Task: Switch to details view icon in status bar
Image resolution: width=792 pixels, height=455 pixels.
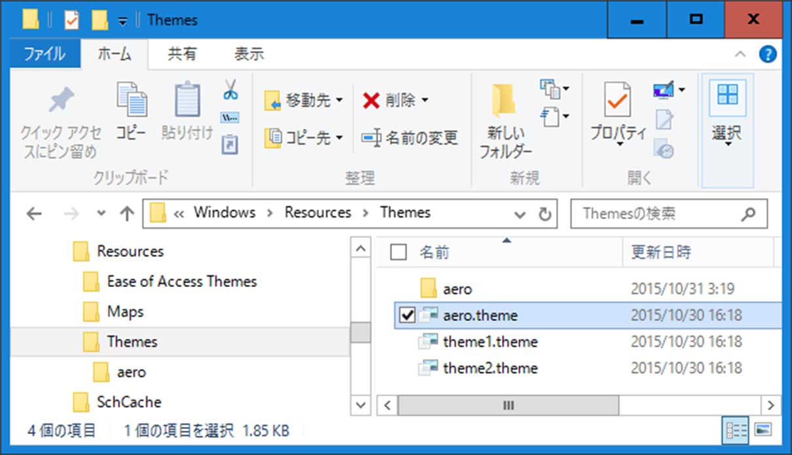Action: click(737, 430)
